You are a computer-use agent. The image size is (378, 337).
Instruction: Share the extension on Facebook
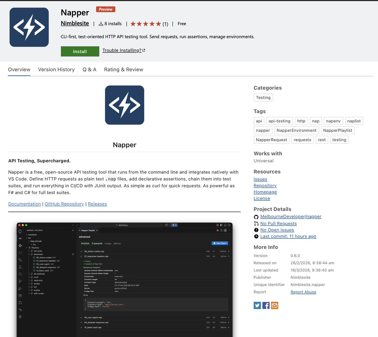(266, 305)
